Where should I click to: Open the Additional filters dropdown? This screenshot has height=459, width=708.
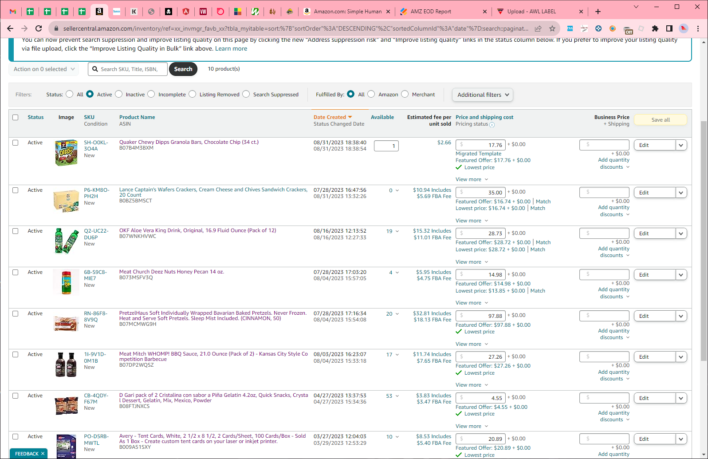tap(483, 95)
